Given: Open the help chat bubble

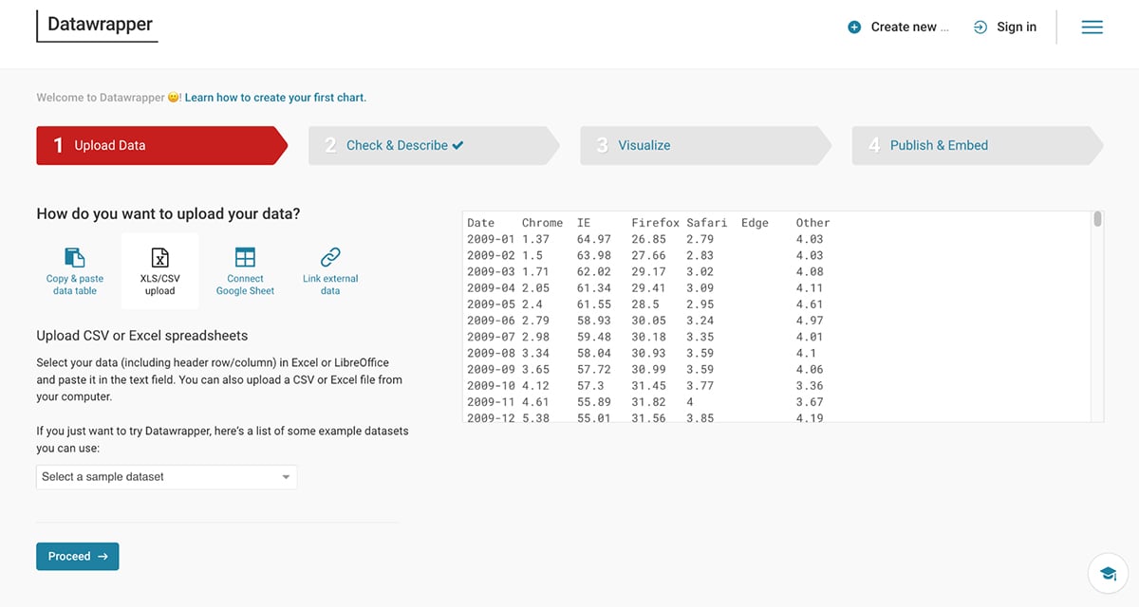Looking at the screenshot, I should tap(1108, 573).
